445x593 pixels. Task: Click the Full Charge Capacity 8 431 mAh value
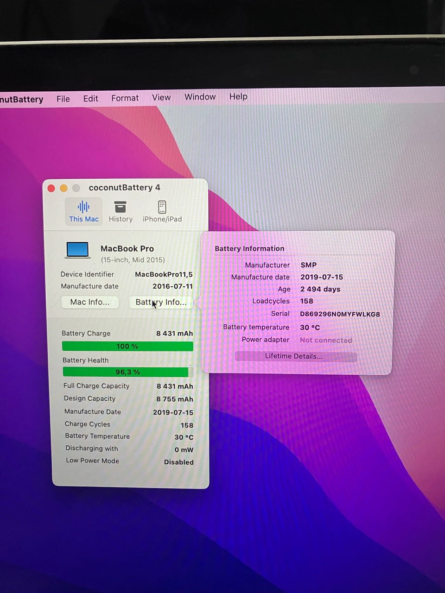(175, 386)
